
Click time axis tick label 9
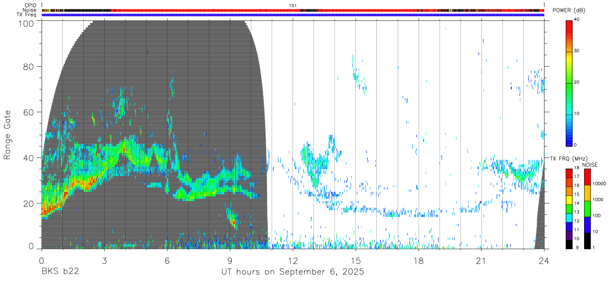tap(230, 261)
